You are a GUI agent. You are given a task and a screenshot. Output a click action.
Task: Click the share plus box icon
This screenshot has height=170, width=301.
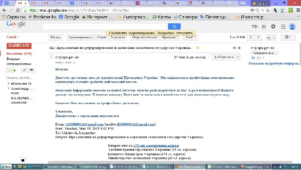pyautogui.click(x=283, y=26)
